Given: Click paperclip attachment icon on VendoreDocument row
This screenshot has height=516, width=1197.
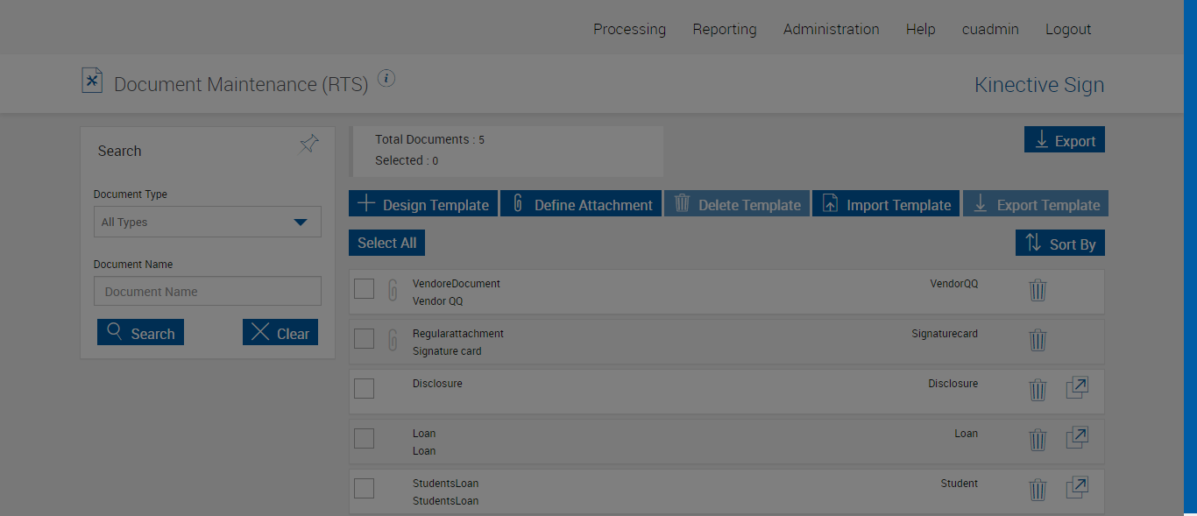Looking at the screenshot, I should 393,290.
